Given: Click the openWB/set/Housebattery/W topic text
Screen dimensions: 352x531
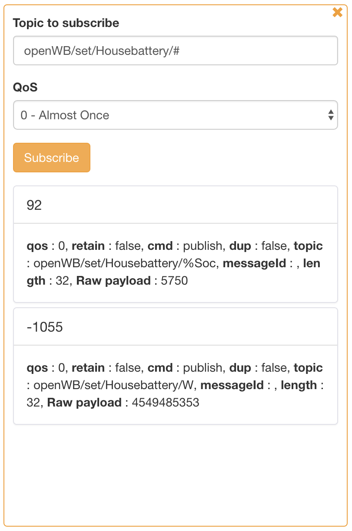Looking at the screenshot, I should tap(113, 385).
